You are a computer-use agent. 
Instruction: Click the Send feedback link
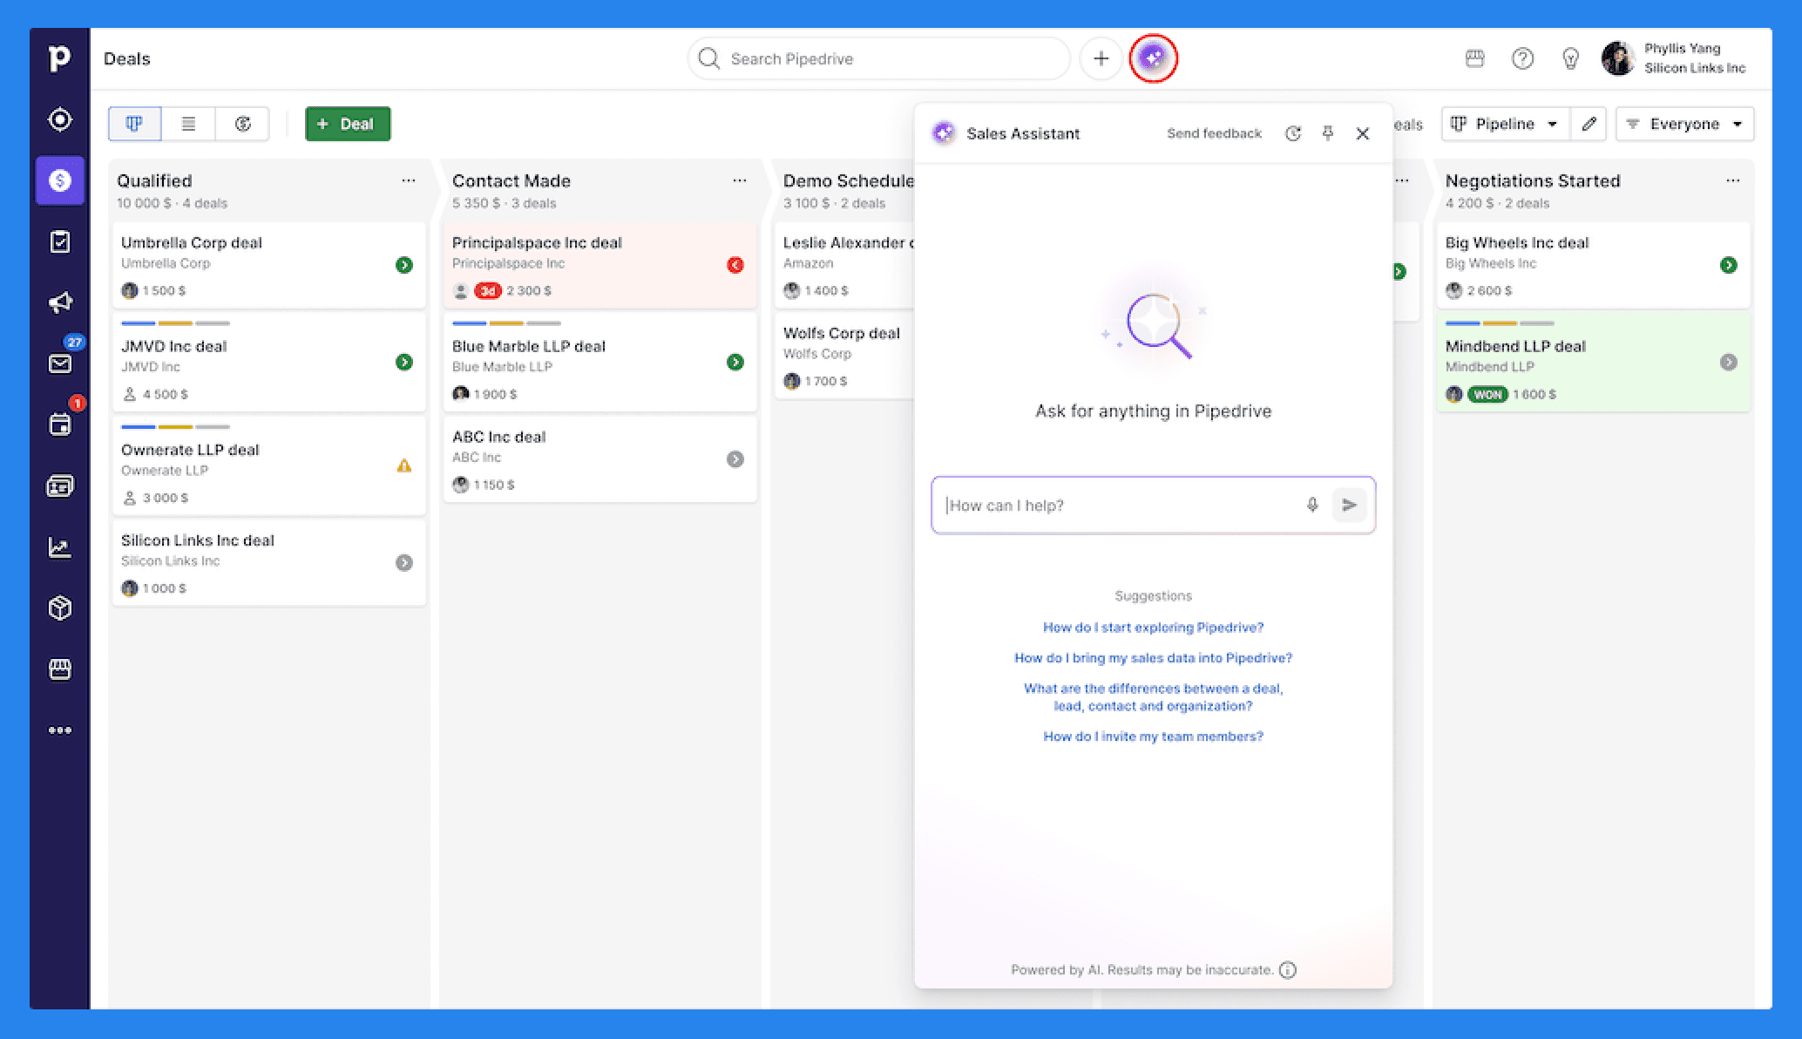point(1214,133)
